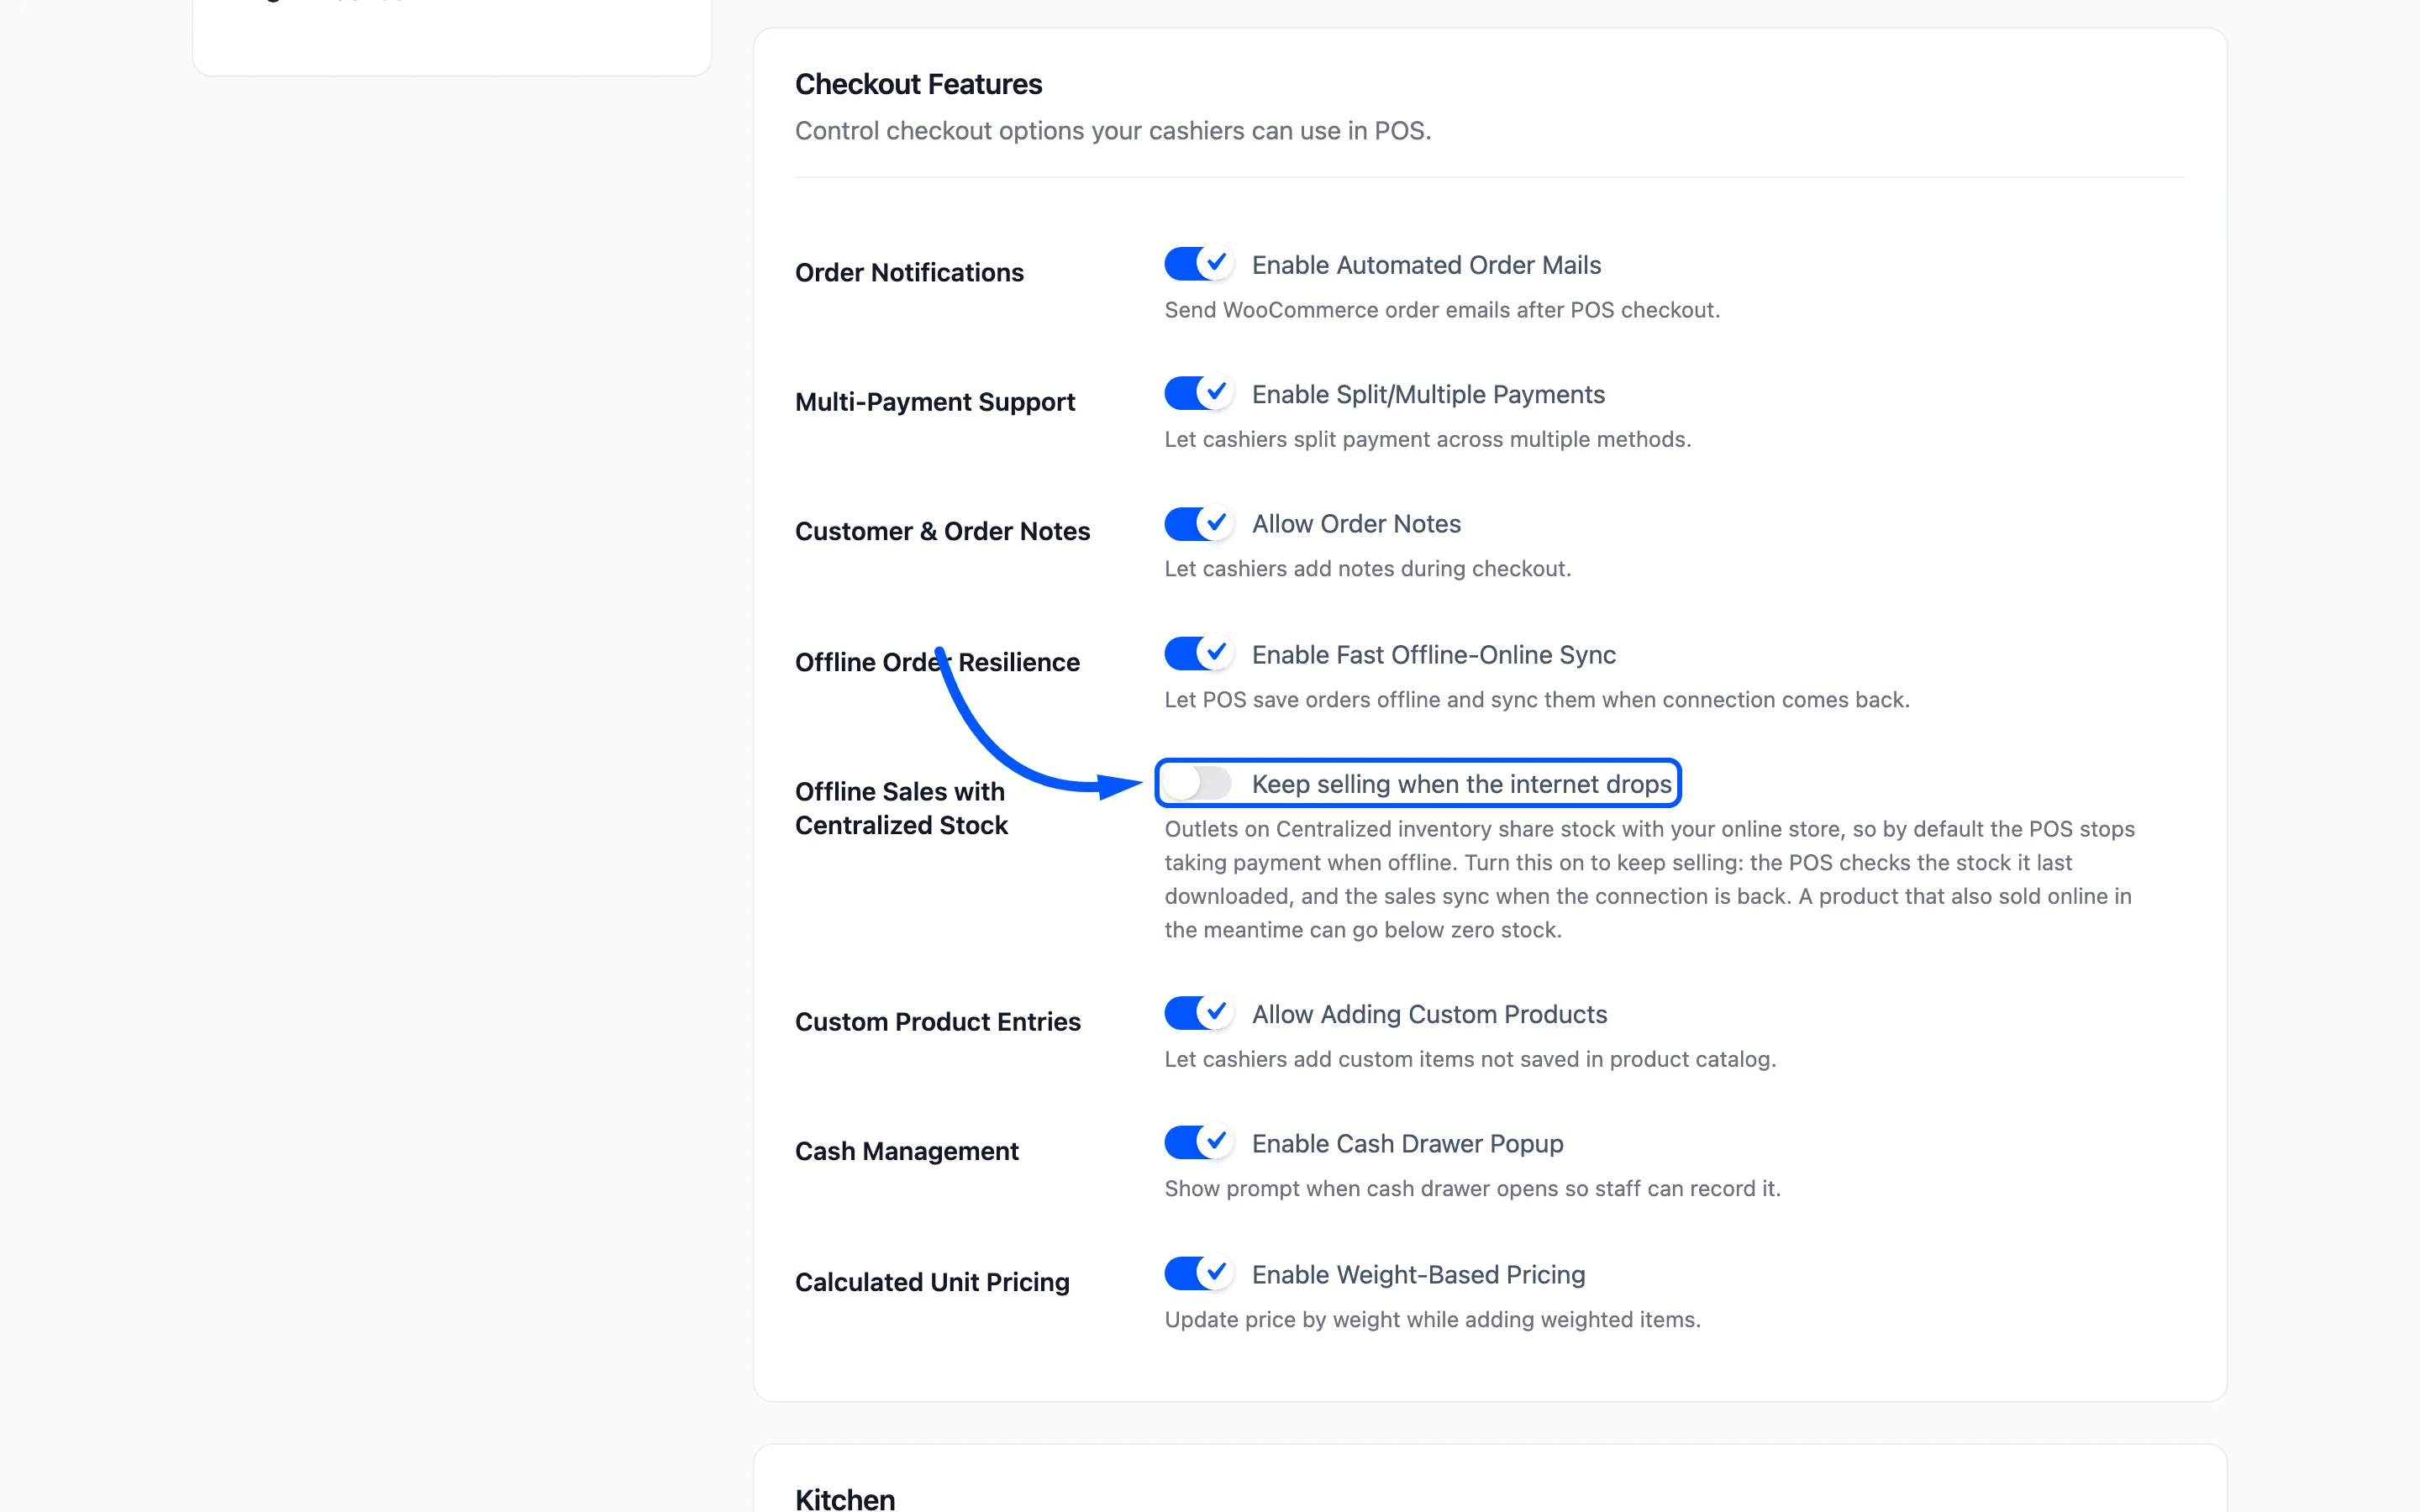Disable Fast Offline-Online Sync toggle
Screen dimensions: 2420x1512
pyautogui.click(x=1198, y=654)
